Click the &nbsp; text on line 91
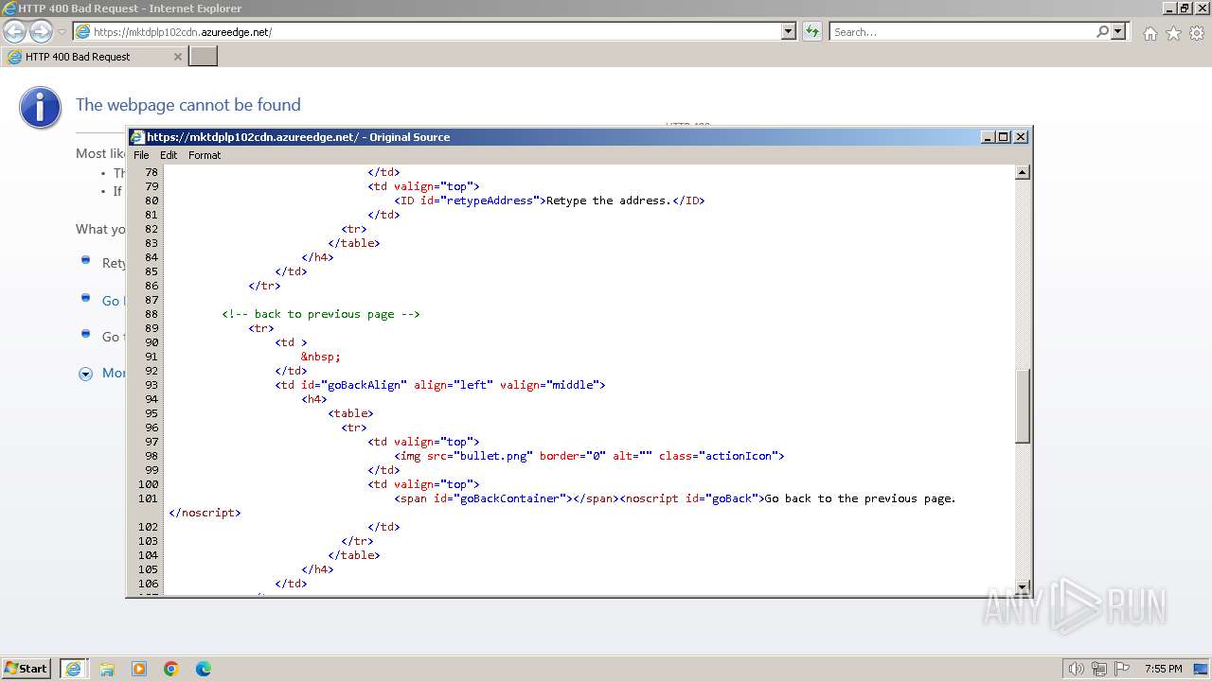Screen dimensions: 1212x681 pos(321,357)
